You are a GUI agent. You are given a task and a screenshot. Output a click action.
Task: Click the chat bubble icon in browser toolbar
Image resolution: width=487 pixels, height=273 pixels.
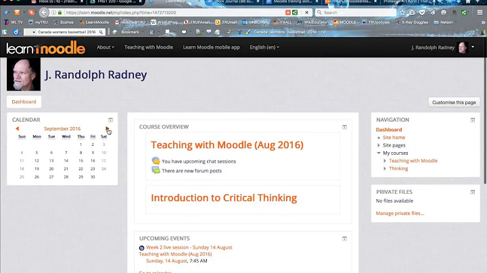point(444,12)
